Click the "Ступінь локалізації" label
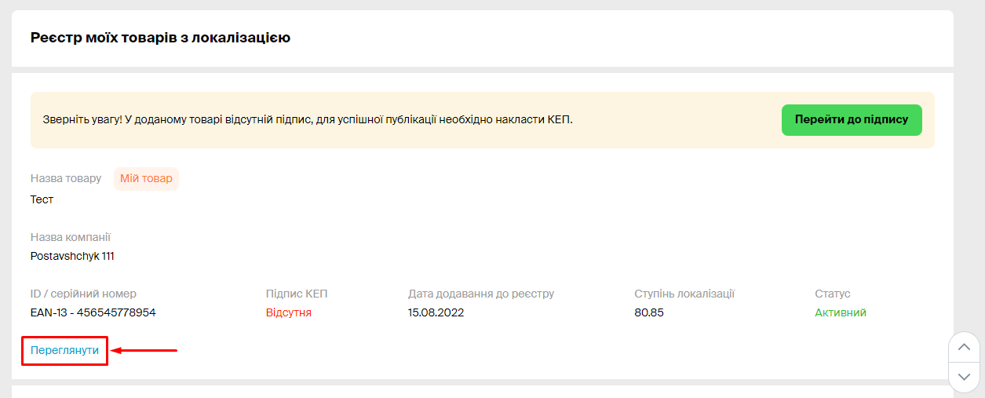985x398 pixels. [684, 294]
